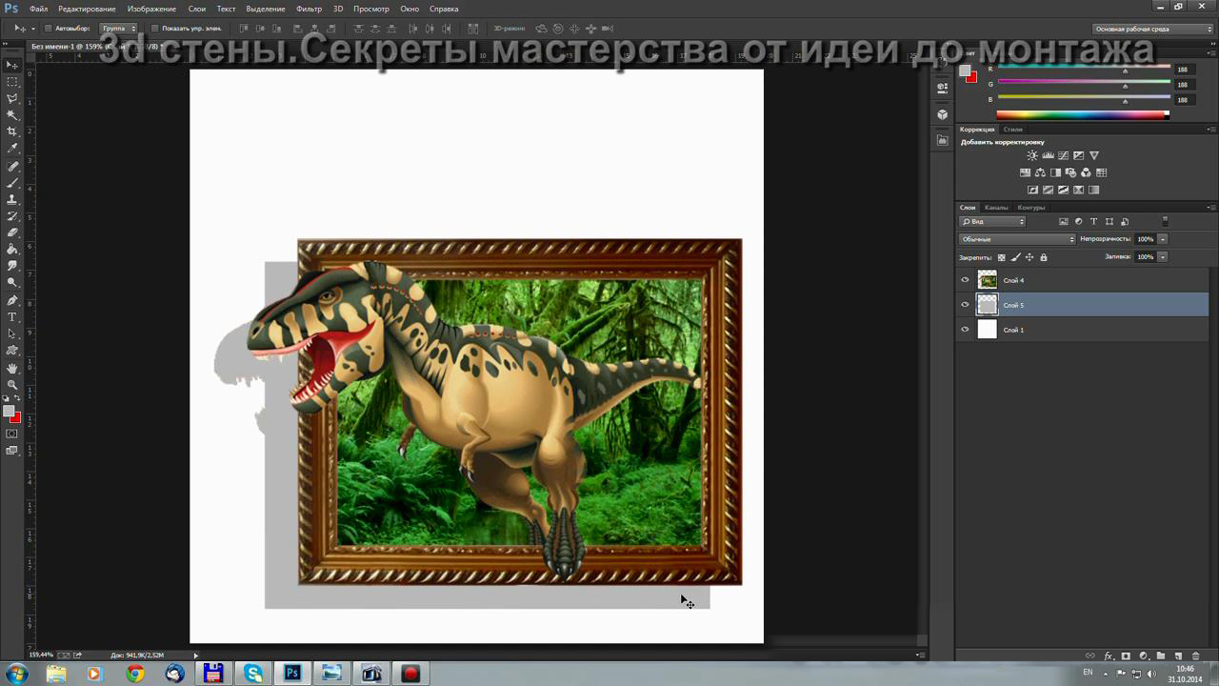Open the Файл menu
This screenshot has height=686, width=1219.
(38, 9)
